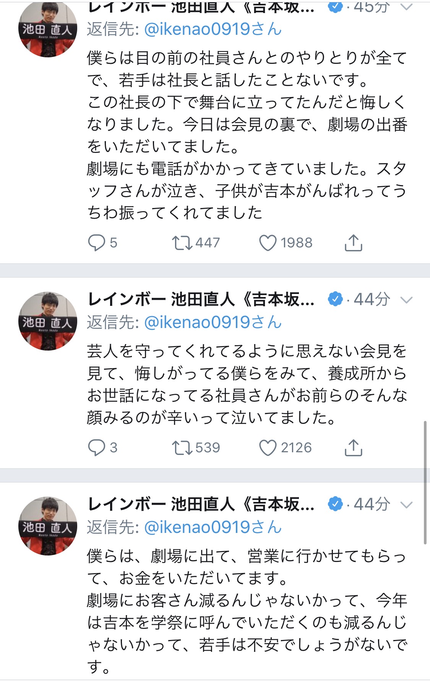The height and width of the screenshot is (687, 430).
Task: Click the verified badge on the third tweet
Action: point(335,505)
